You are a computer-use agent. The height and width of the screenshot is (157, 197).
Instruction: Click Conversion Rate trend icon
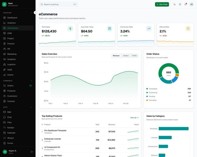[x=149, y=29]
